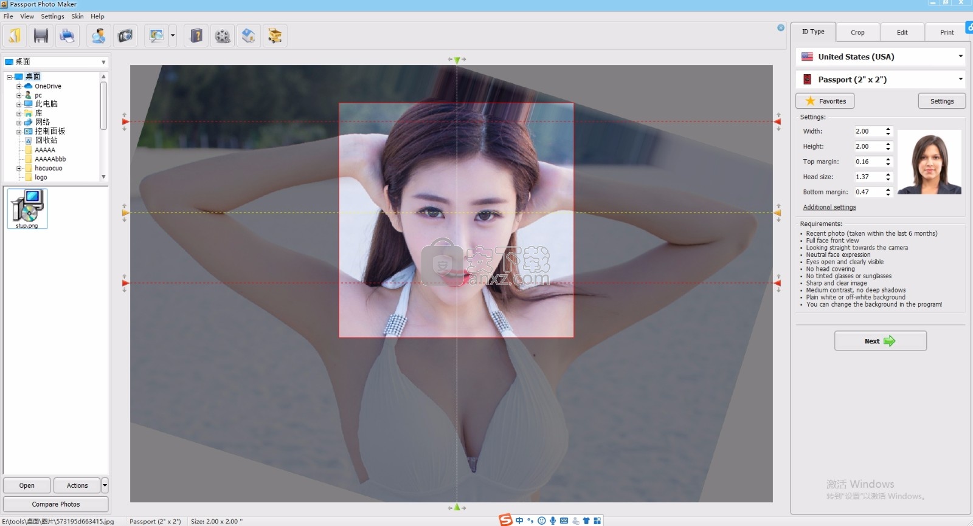Open the United States country dropdown
This screenshot has height=526, width=973.
click(881, 56)
